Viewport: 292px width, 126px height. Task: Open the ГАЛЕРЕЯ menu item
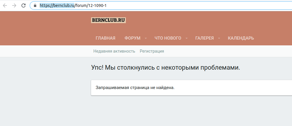(x=204, y=38)
